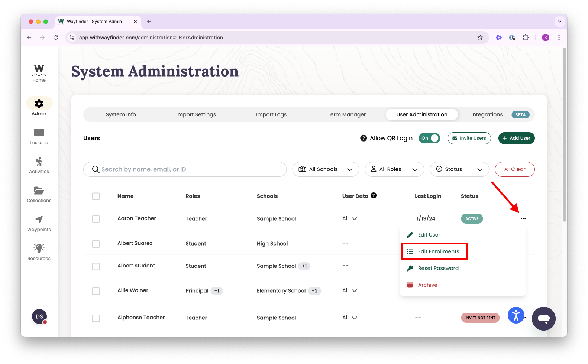The height and width of the screenshot is (364, 588).
Task: Select the User Administration tab
Action: pos(422,114)
